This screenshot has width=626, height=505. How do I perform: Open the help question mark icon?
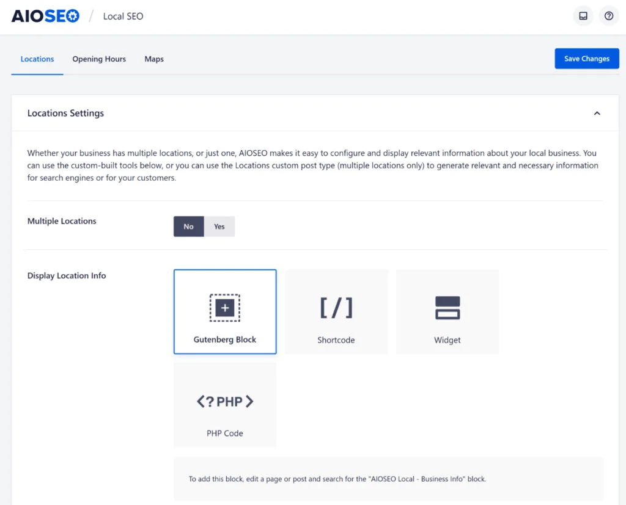609,16
